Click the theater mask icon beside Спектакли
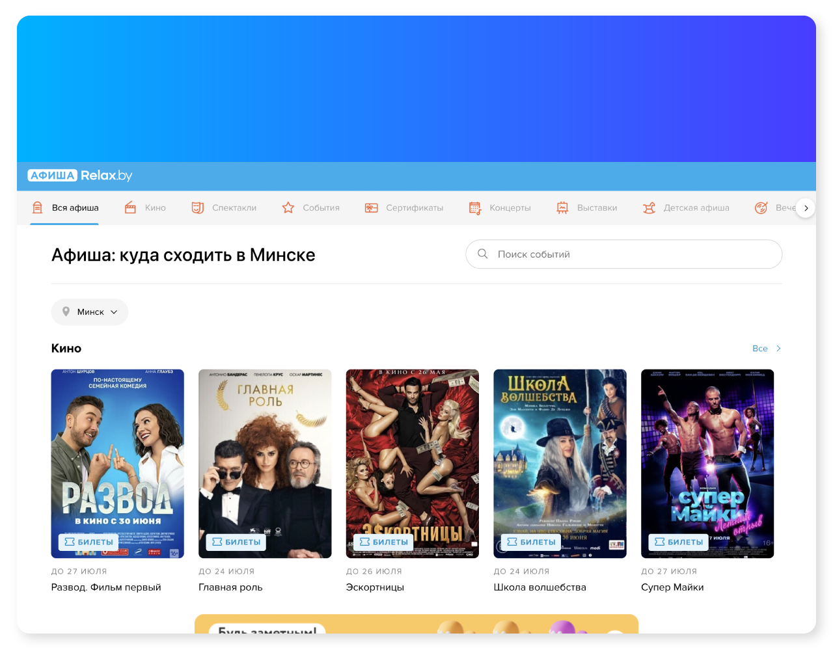 pos(198,207)
